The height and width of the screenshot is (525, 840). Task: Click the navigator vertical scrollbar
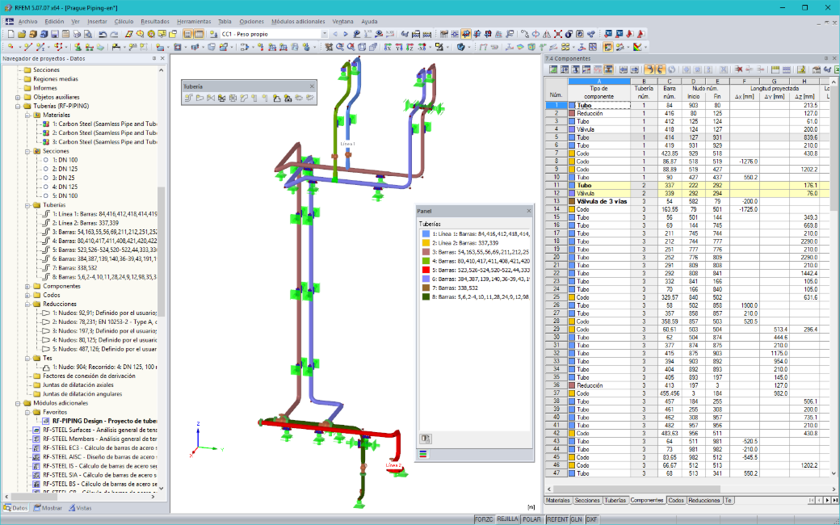(162, 252)
